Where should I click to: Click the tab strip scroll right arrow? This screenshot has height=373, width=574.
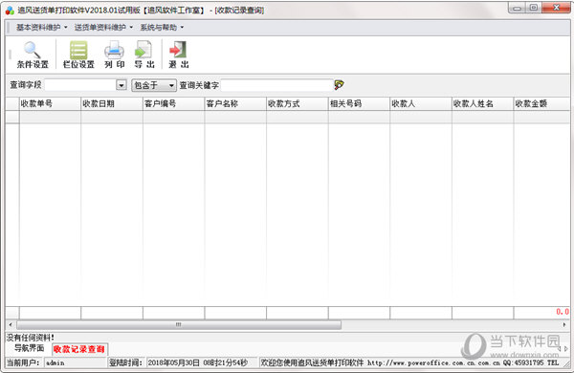[566, 349]
